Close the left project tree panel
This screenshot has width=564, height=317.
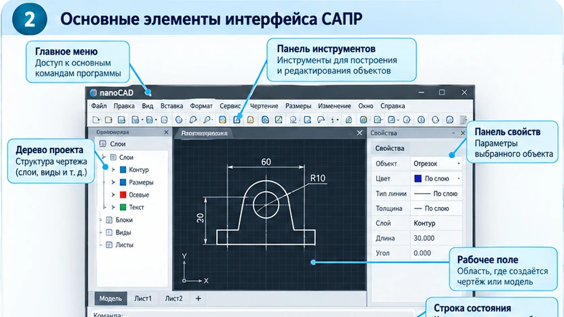coord(166,132)
